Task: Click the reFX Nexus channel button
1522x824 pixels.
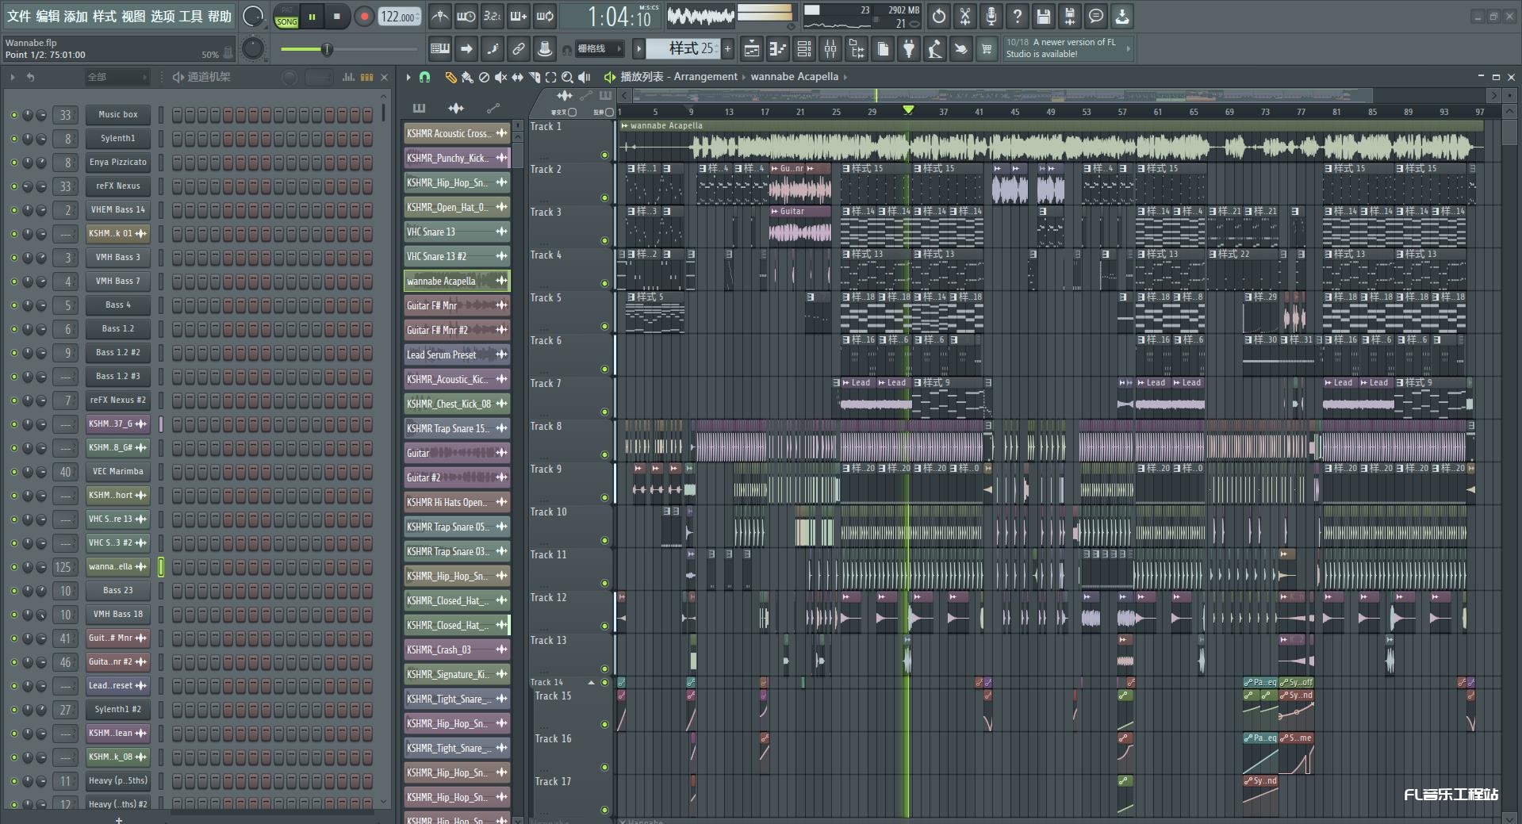Action: tap(118, 186)
